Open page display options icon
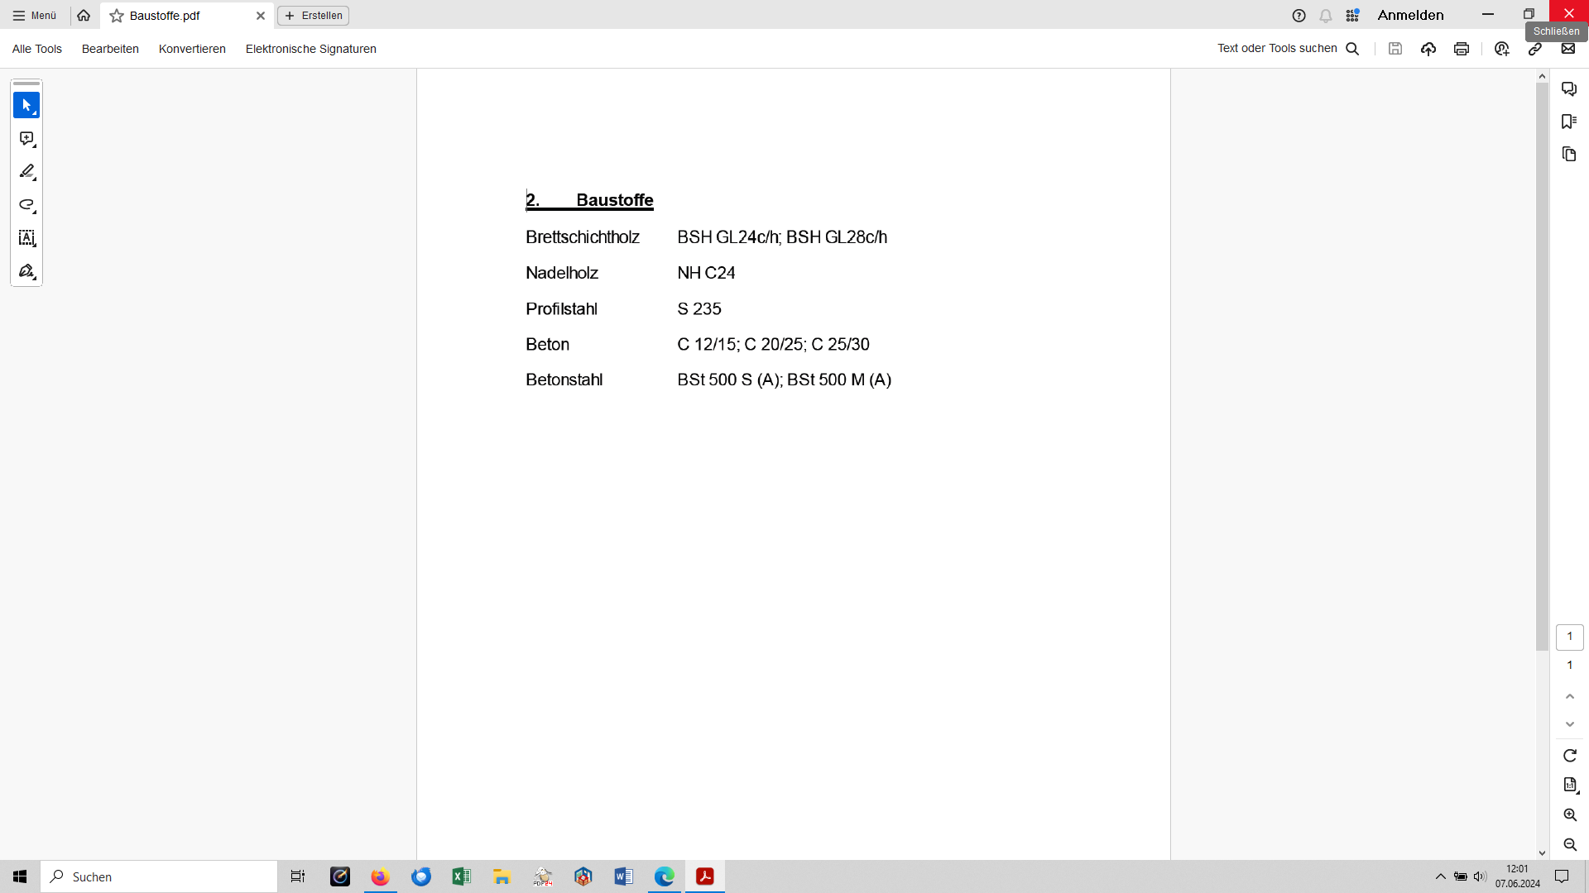Viewport: 1589px width, 893px height. [x=1570, y=785]
